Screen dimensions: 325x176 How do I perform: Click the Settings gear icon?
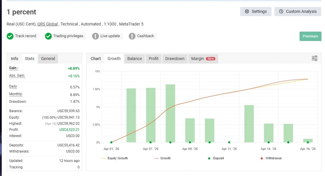point(247,11)
